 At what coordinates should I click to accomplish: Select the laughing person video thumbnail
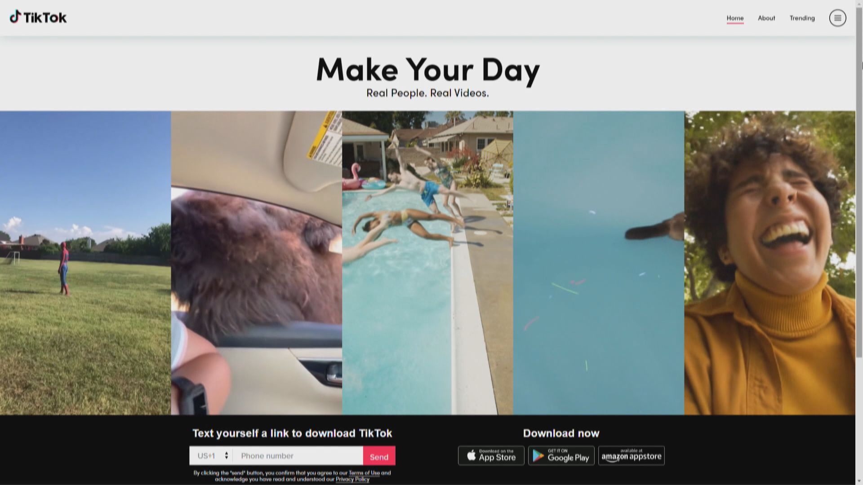point(770,263)
